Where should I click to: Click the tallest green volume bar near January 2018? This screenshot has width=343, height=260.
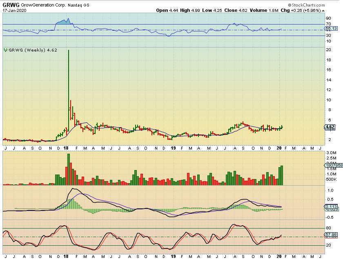69,169
